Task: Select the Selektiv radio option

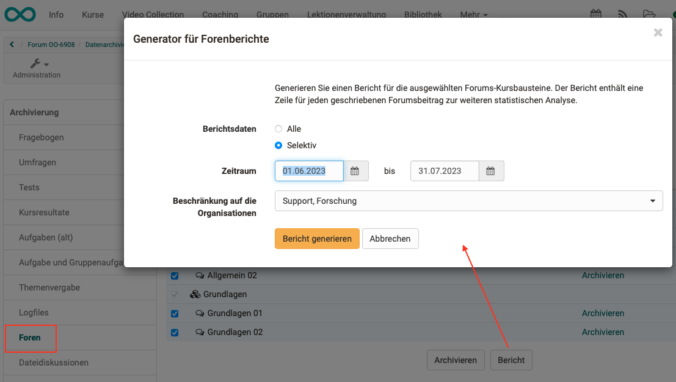Action: [x=278, y=145]
